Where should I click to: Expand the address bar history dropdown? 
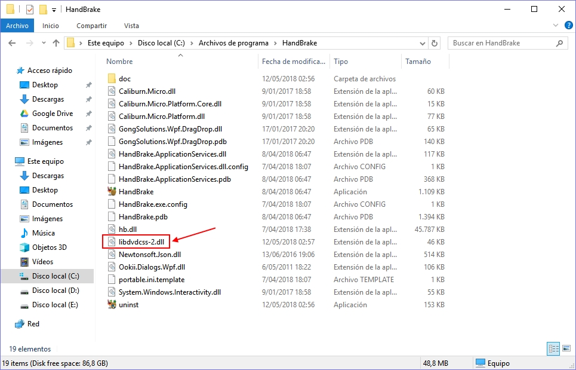tap(423, 44)
